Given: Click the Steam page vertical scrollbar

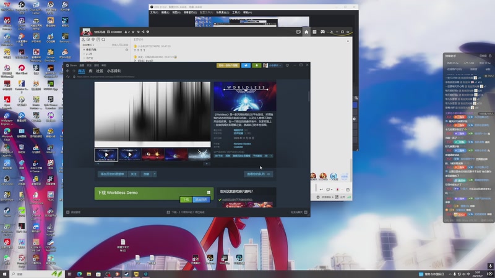Looking at the screenshot, I should (308, 96).
